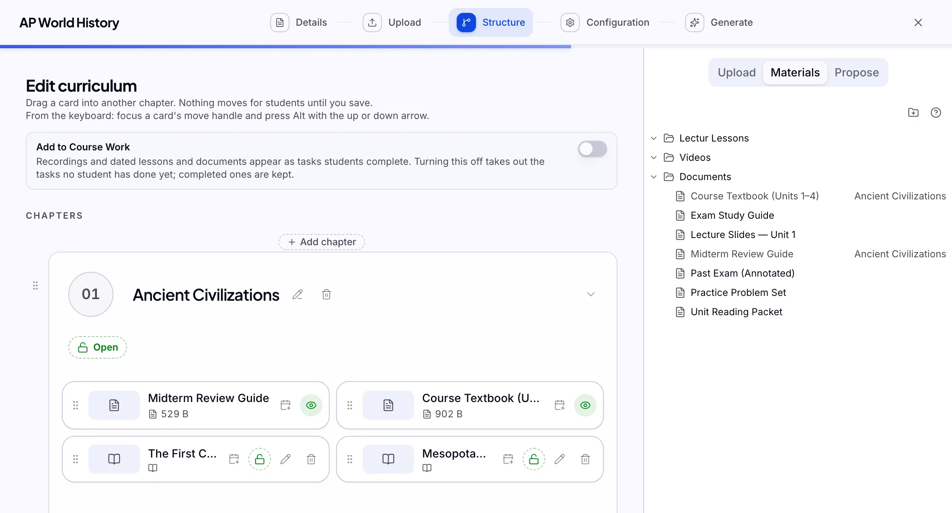Click the Add chapter button
952x513 pixels.
(322, 242)
